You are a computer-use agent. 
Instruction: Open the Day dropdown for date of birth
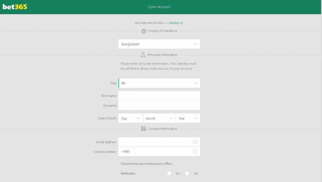click(130, 118)
